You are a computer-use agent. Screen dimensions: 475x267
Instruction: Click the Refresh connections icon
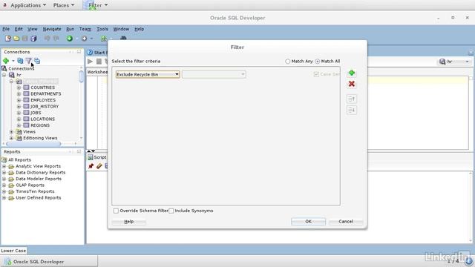click(20, 61)
